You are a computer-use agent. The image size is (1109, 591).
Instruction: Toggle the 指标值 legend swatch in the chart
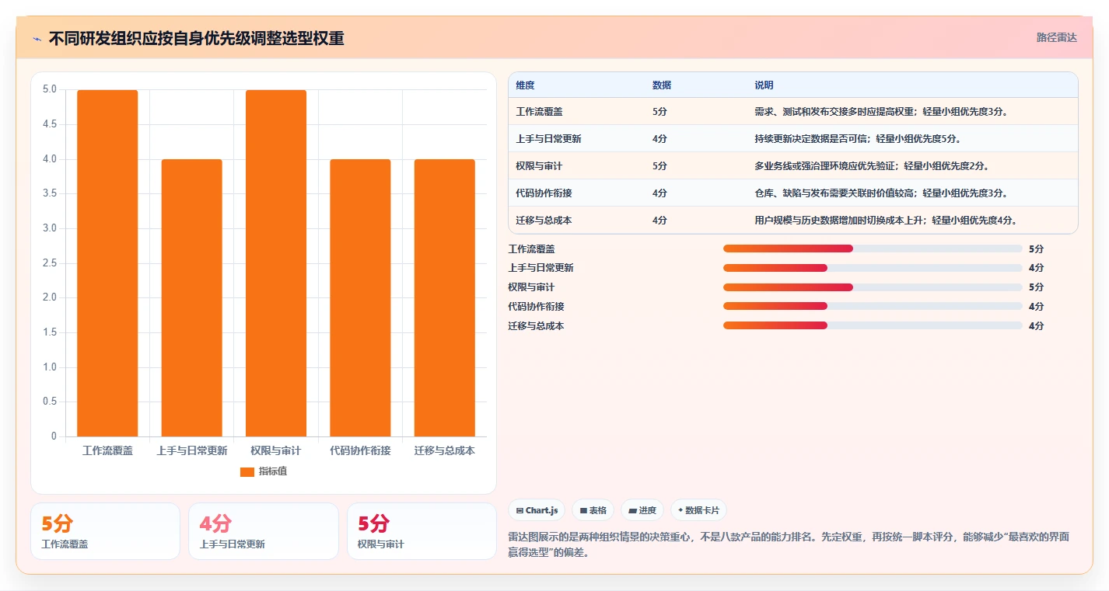pyautogui.click(x=247, y=471)
